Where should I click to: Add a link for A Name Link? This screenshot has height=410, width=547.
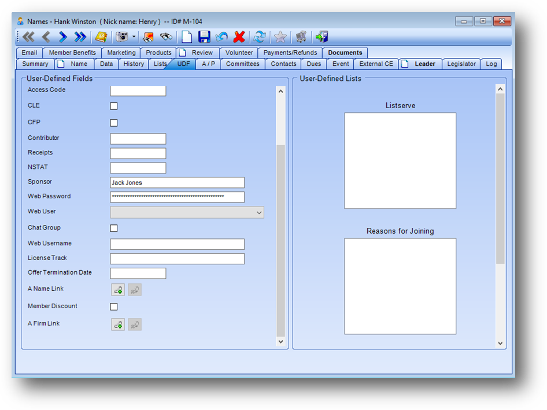tap(118, 290)
